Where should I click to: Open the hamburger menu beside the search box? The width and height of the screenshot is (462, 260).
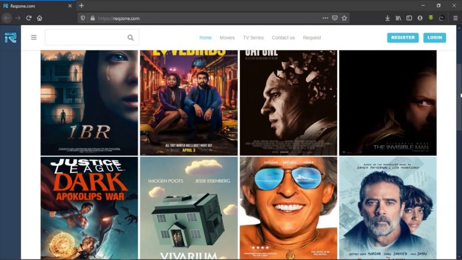34,37
